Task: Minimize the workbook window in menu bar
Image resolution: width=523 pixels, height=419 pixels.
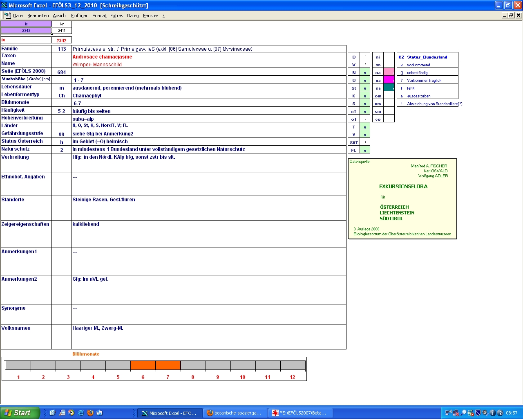Action: pos(505,15)
